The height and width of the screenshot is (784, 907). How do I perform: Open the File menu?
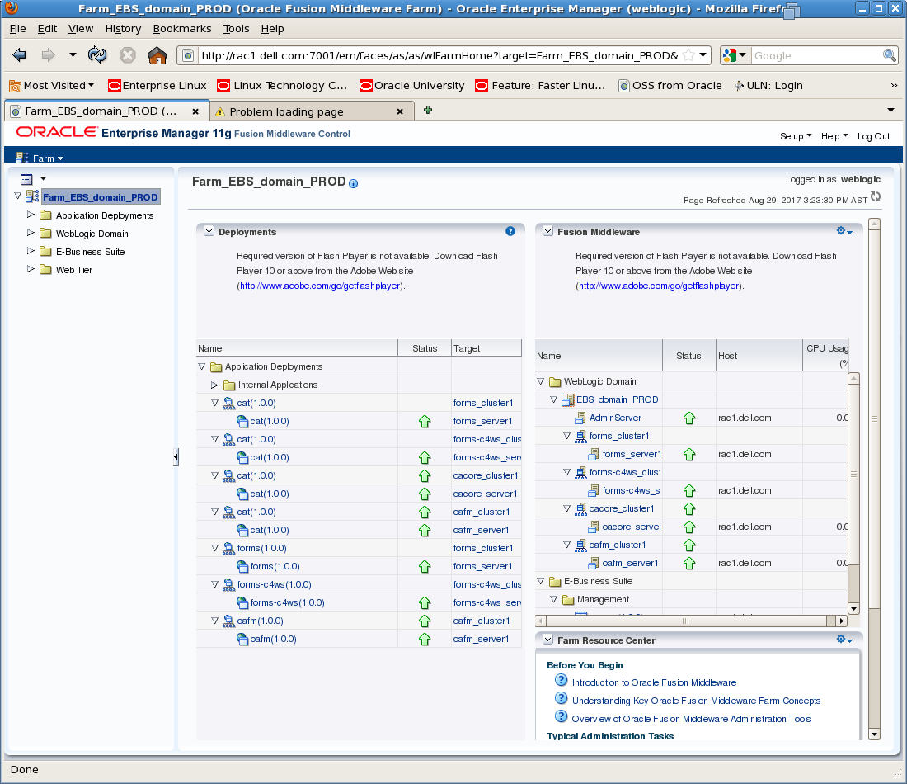tap(17, 28)
